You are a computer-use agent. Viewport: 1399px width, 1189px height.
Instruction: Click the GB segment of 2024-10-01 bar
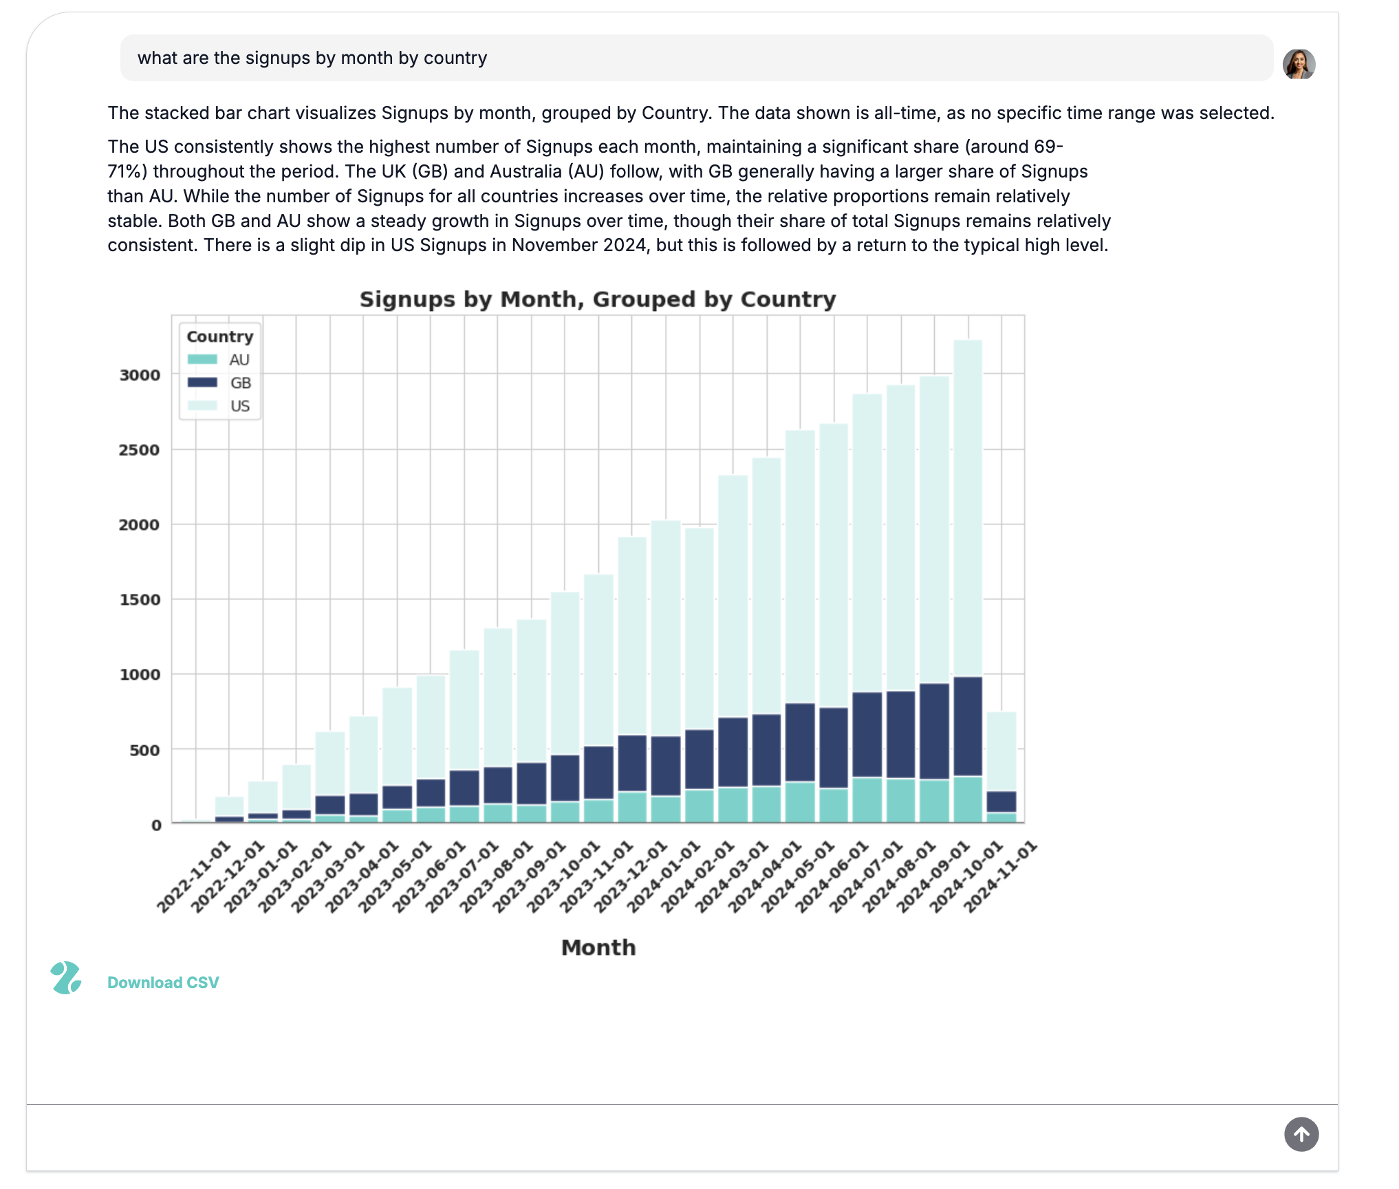(968, 726)
